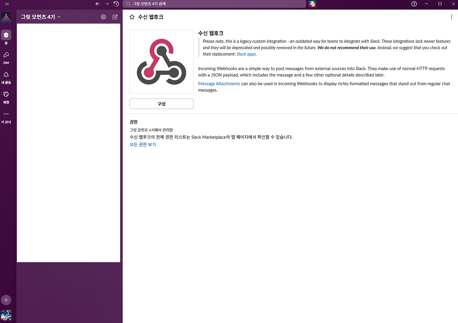
Task: Click the 구성 configure button
Action: point(161,104)
